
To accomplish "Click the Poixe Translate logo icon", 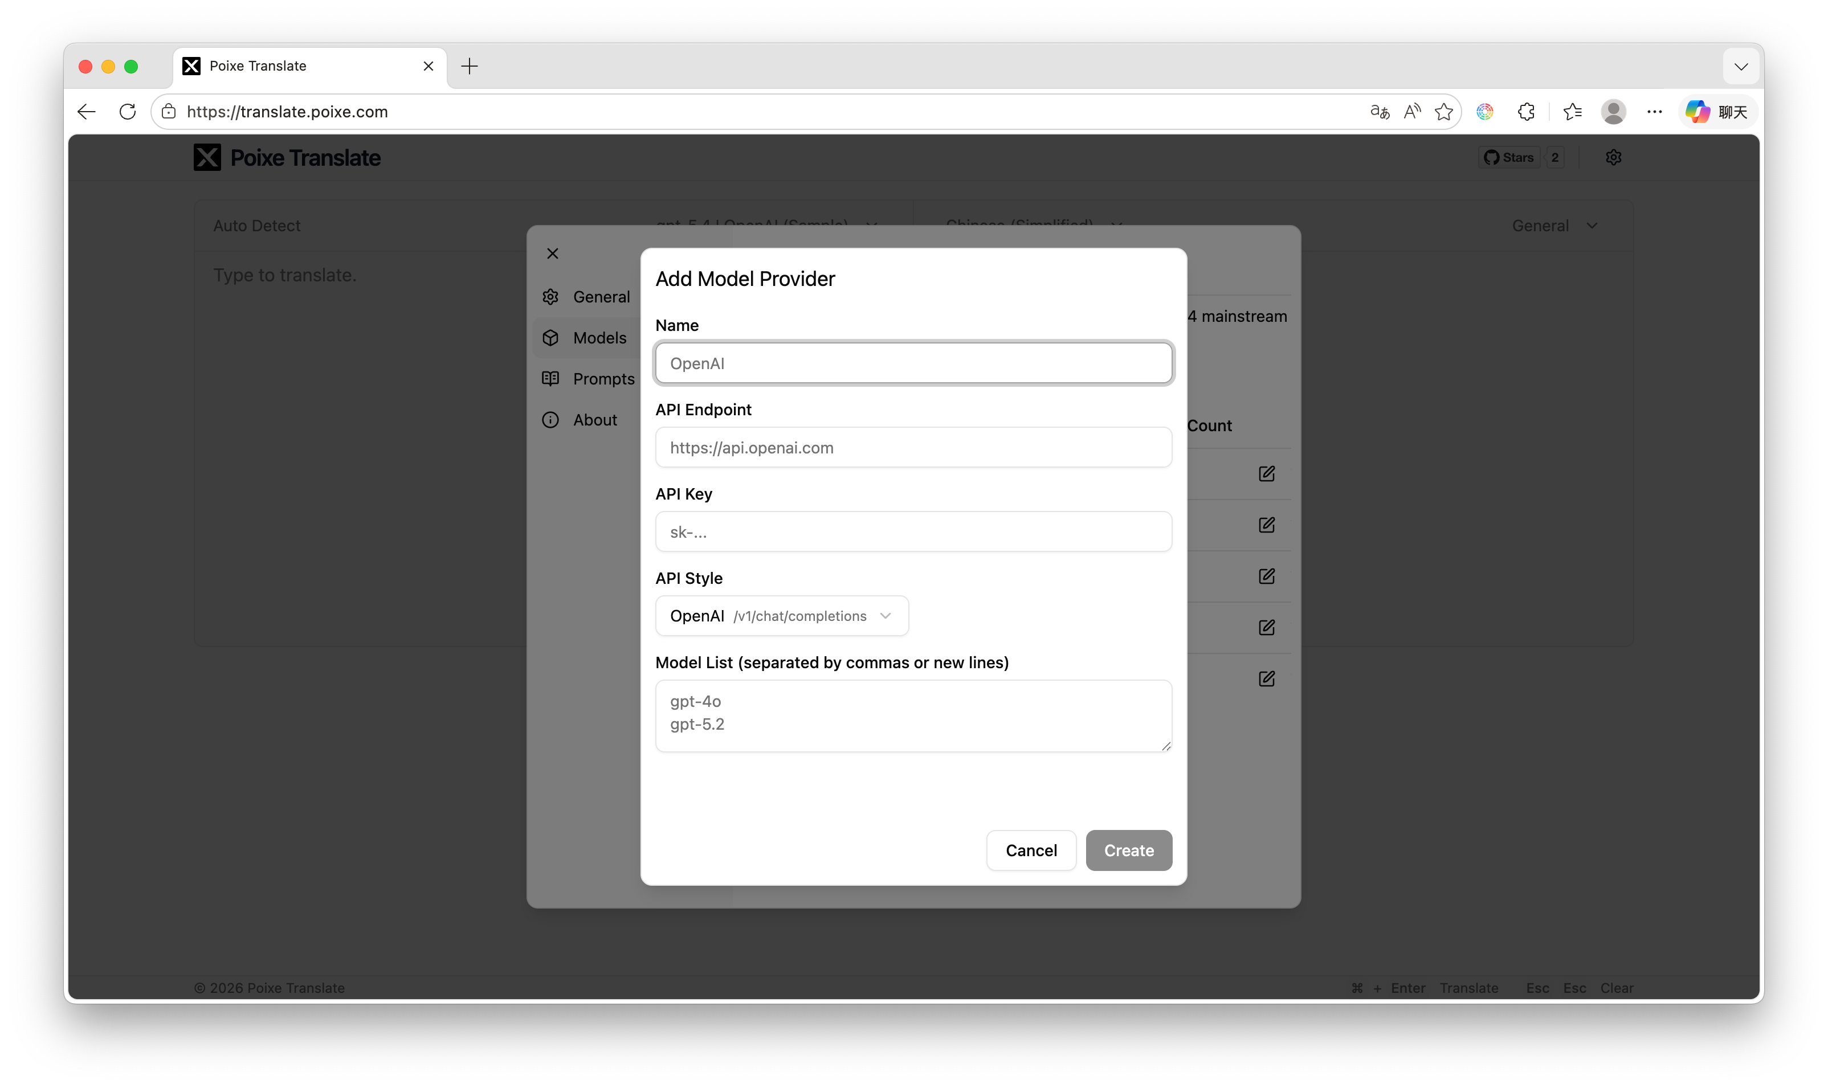I will click(207, 158).
